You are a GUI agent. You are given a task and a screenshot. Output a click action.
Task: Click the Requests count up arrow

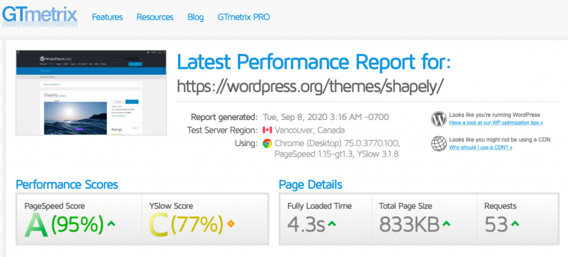click(515, 224)
